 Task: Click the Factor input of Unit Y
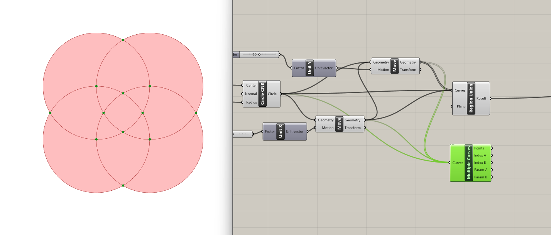299,68
